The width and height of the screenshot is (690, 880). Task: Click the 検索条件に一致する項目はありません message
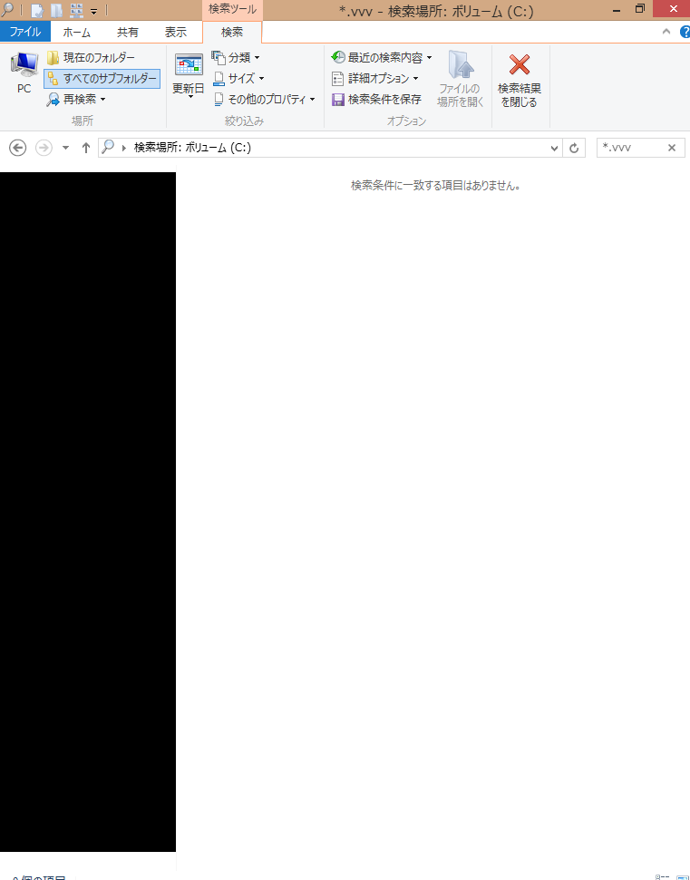(436, 185)
